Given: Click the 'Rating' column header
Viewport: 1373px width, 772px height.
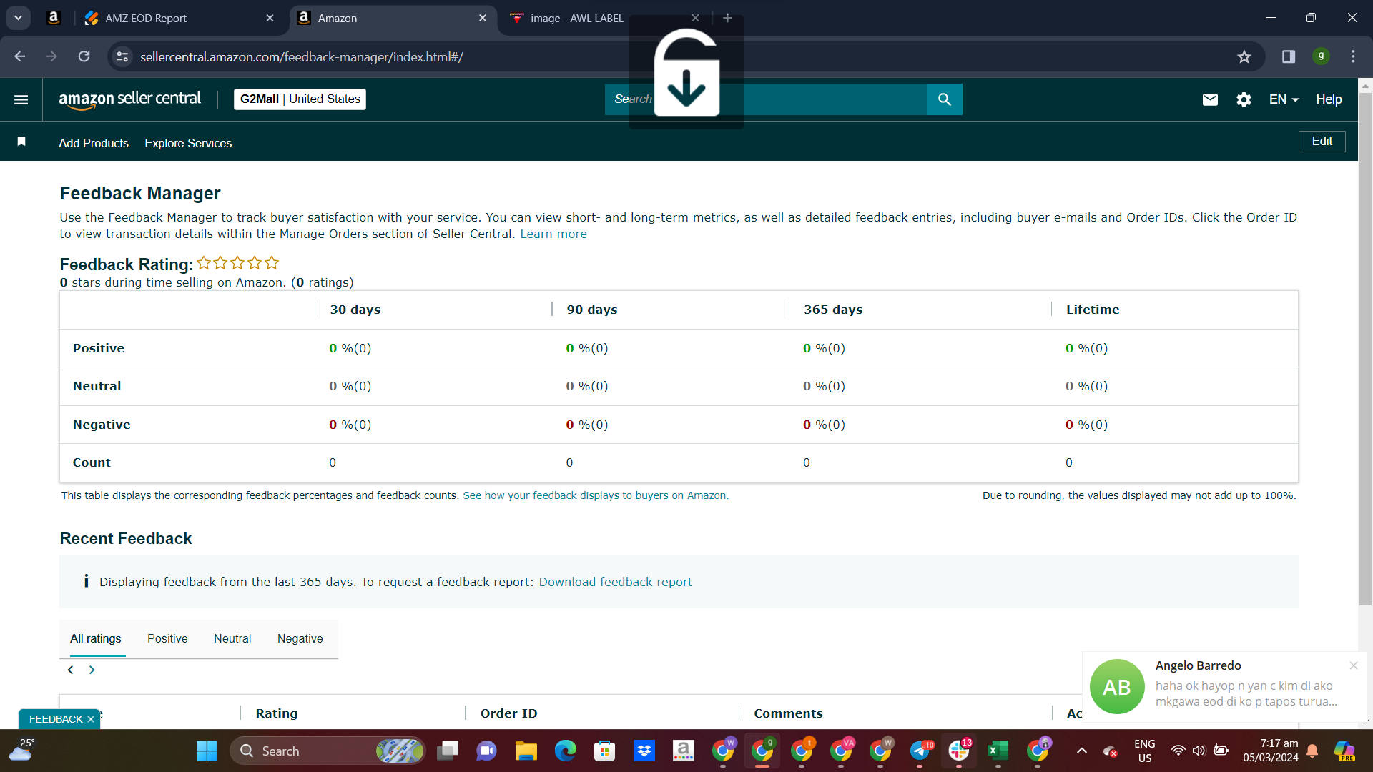Looking at the screenshot, I should pos(277,713).
